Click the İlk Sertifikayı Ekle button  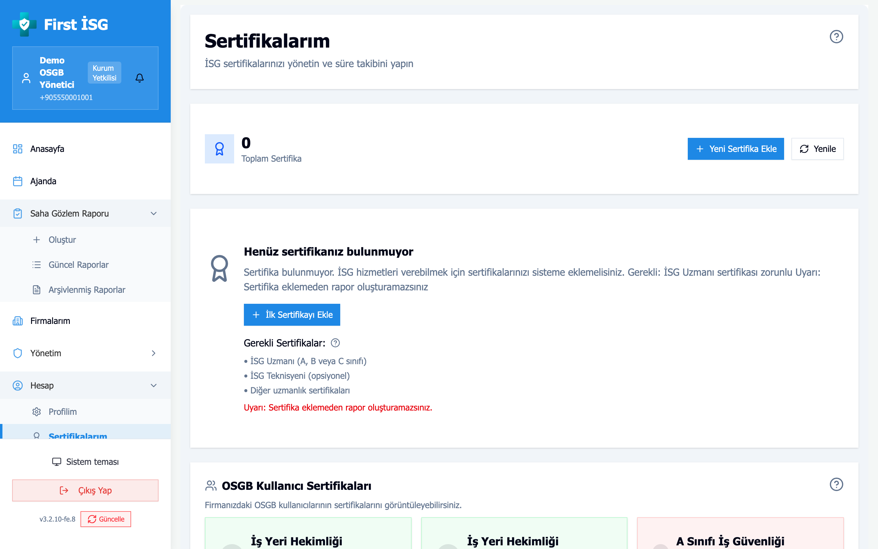tap(292, 314)
